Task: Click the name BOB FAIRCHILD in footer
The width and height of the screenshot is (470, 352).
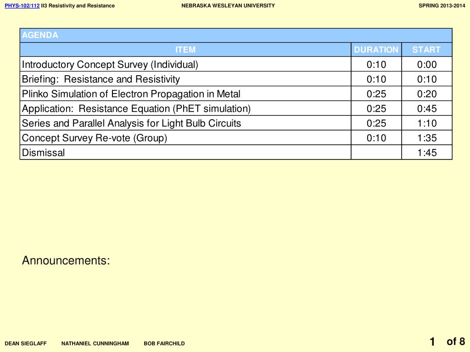Action: 164,344
